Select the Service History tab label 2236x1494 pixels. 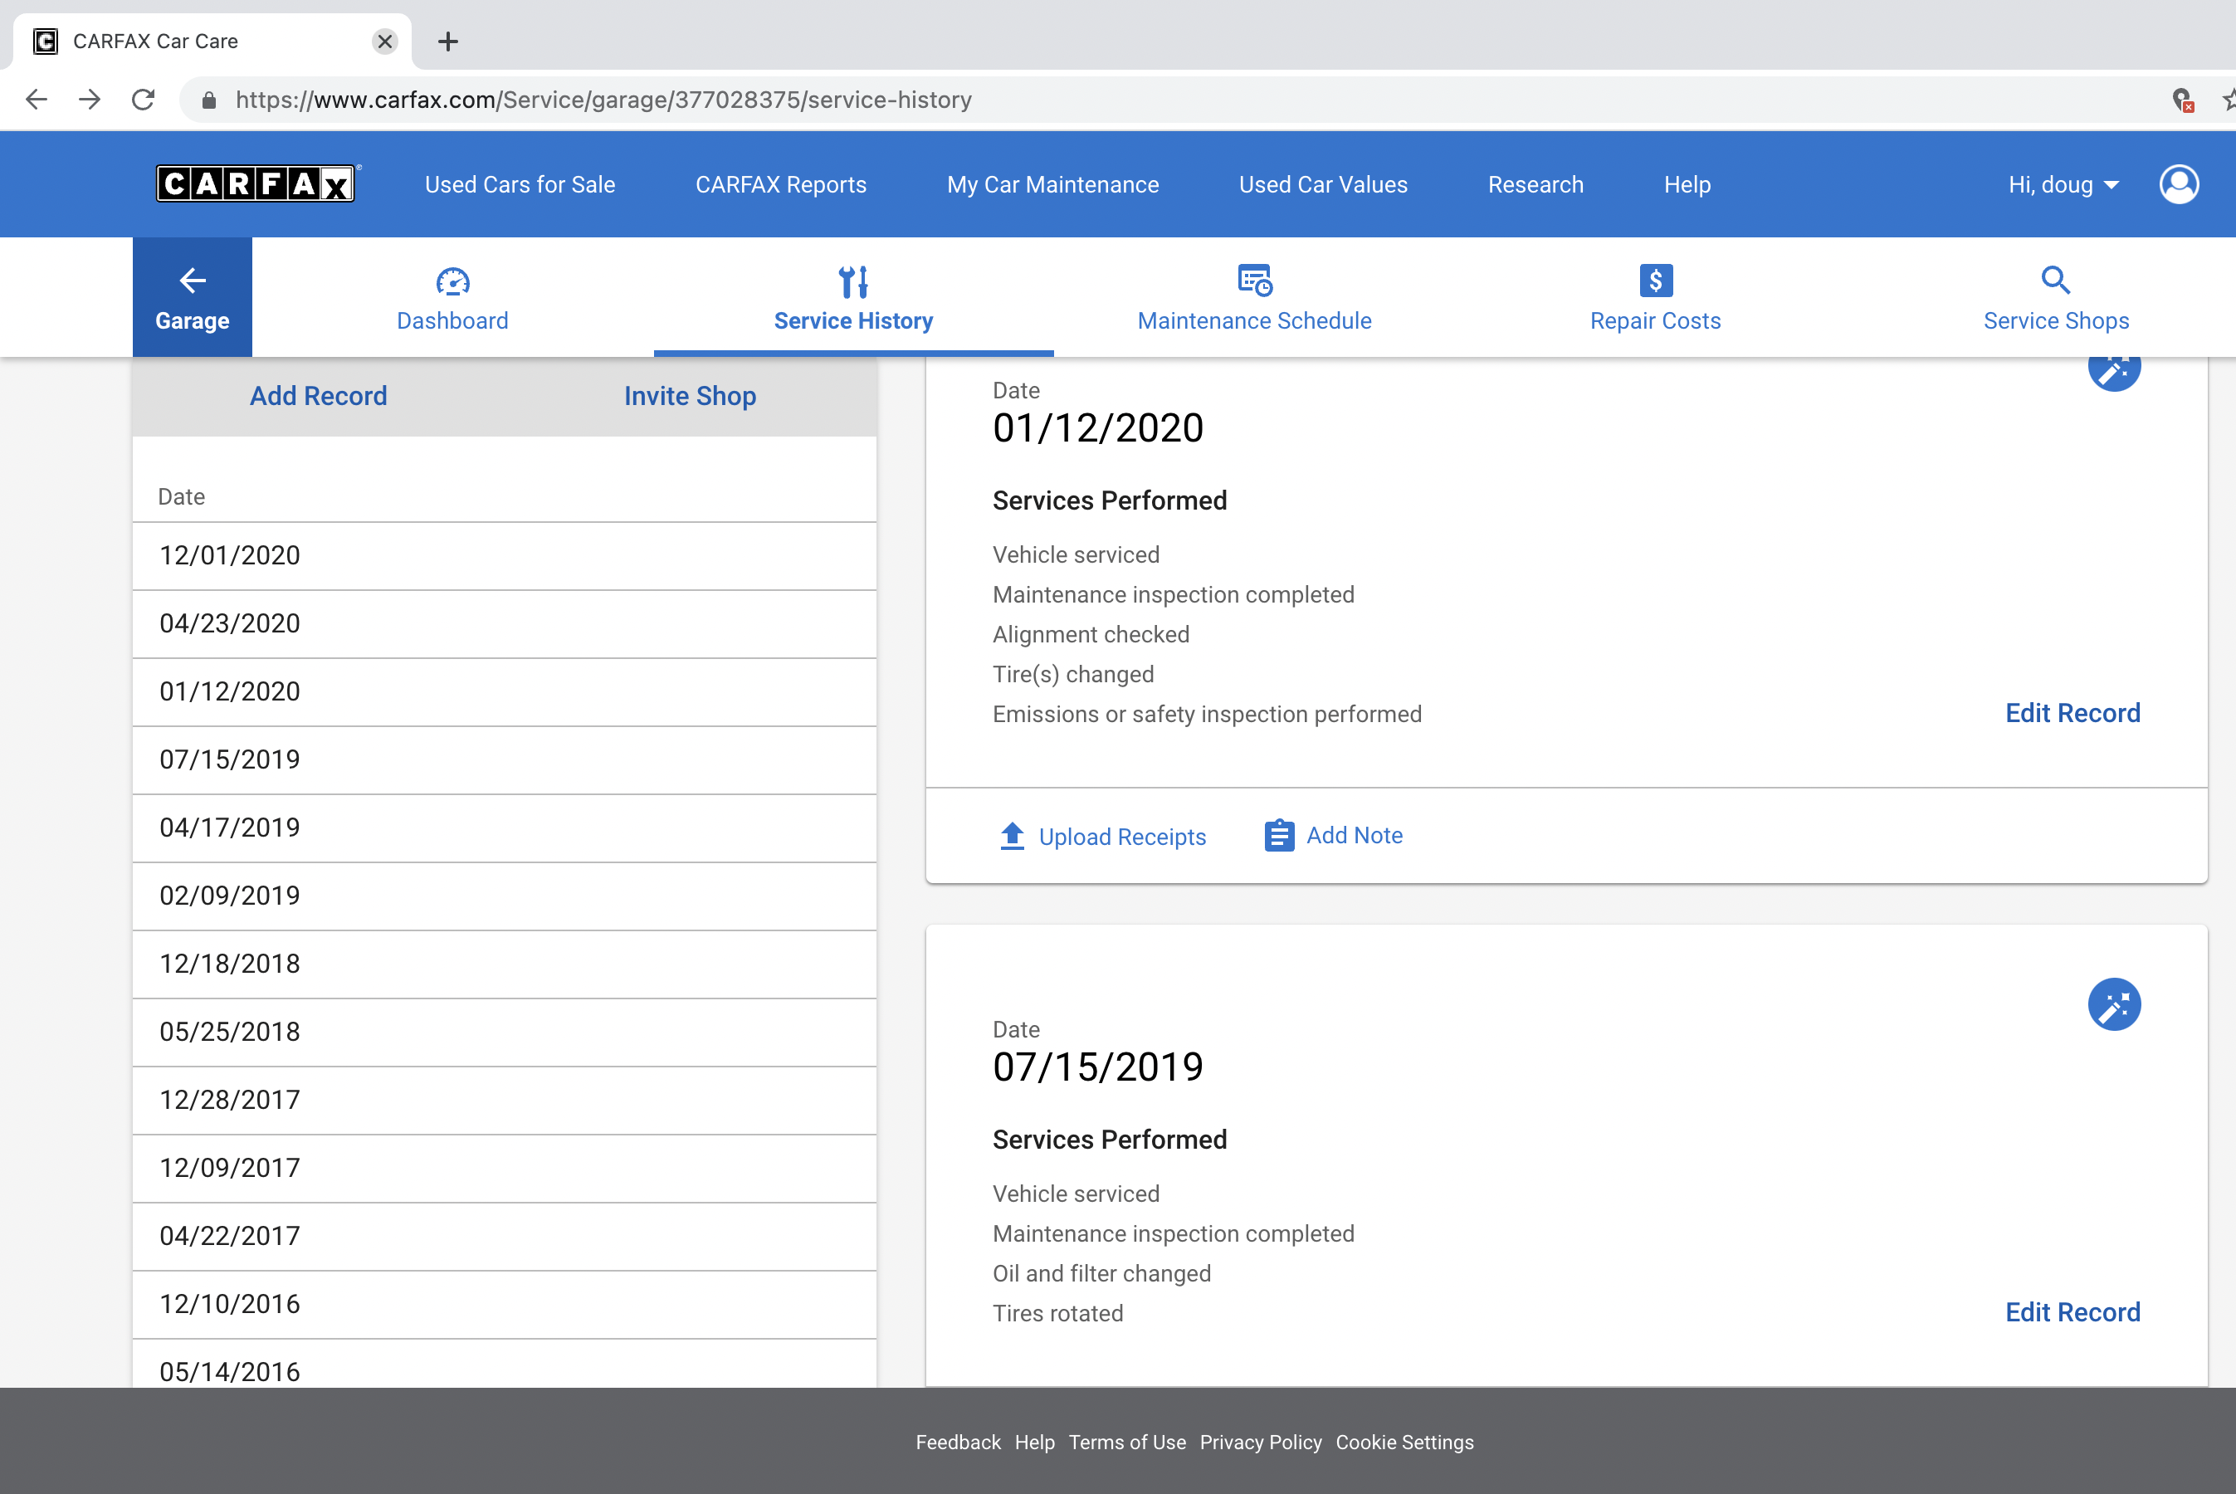(x=853, y=320)
